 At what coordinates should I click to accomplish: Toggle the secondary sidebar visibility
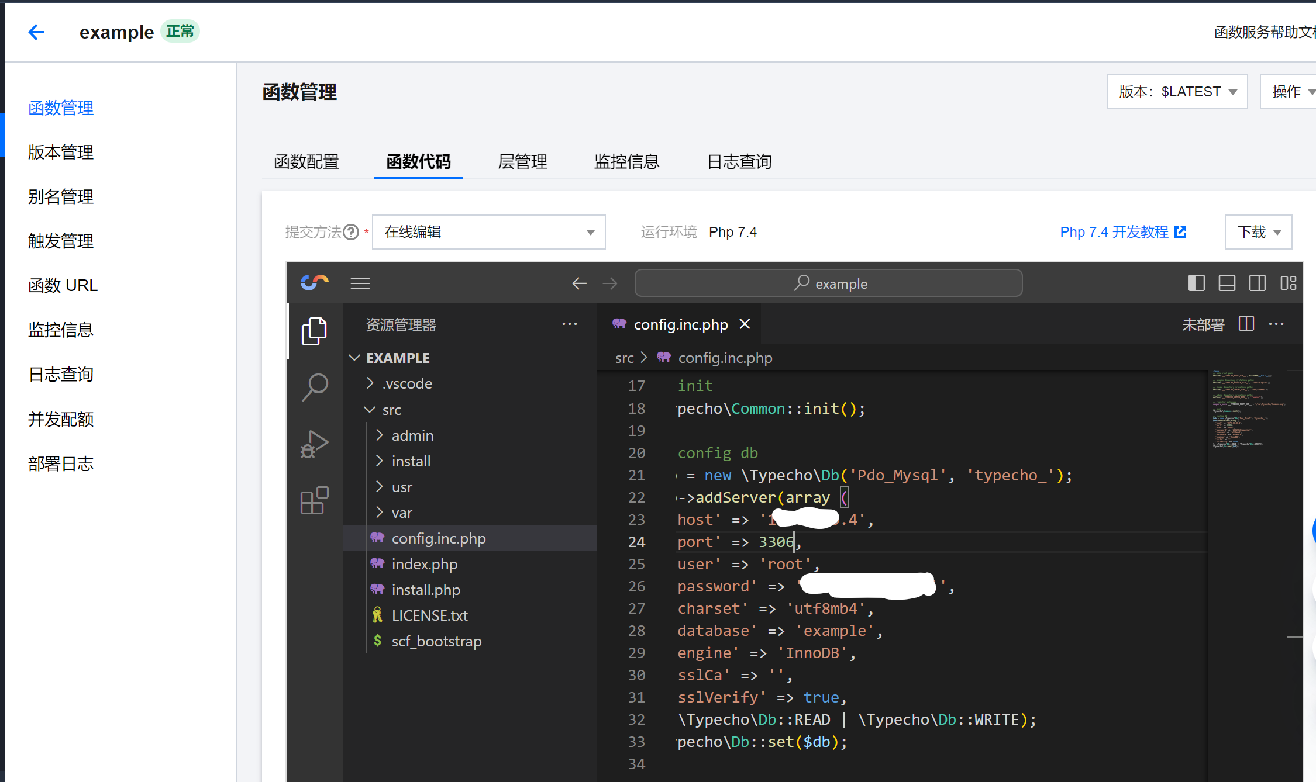(1258, 283)
